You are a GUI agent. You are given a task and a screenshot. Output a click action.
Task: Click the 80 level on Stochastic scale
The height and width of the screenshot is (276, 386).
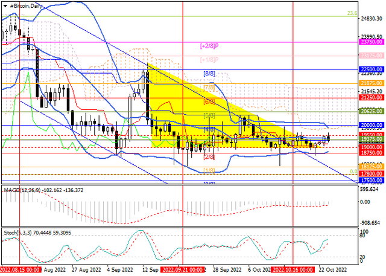[362, 236]
